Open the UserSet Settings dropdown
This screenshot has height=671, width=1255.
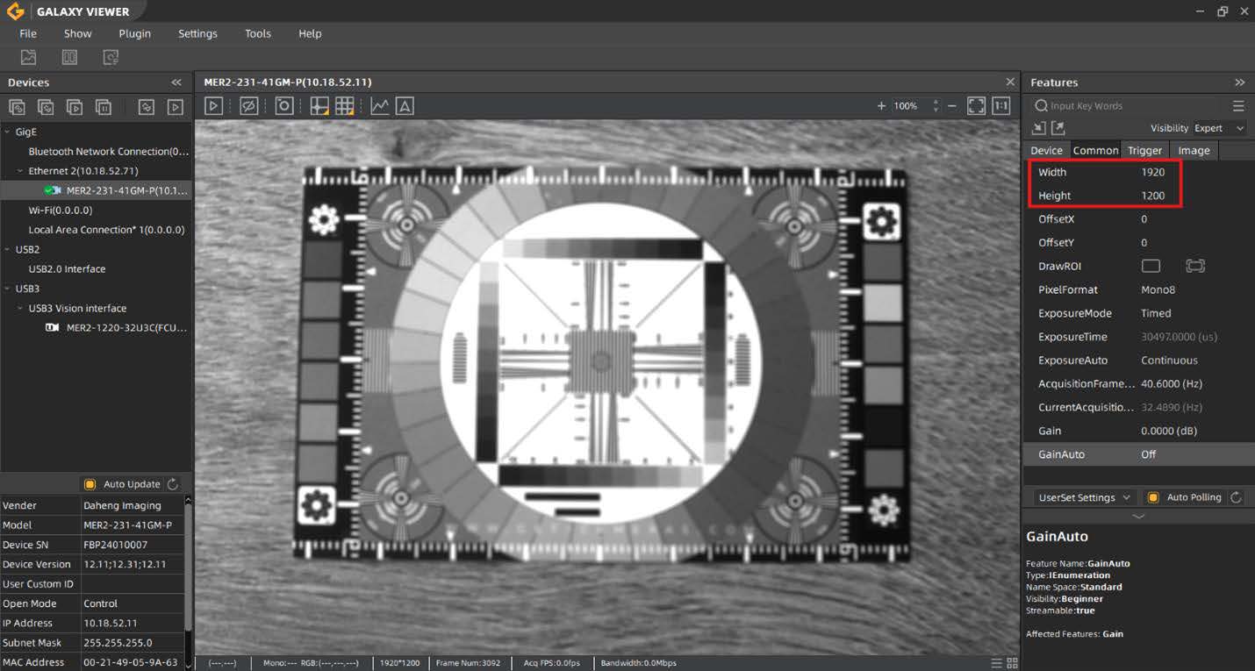point(1084,497)
